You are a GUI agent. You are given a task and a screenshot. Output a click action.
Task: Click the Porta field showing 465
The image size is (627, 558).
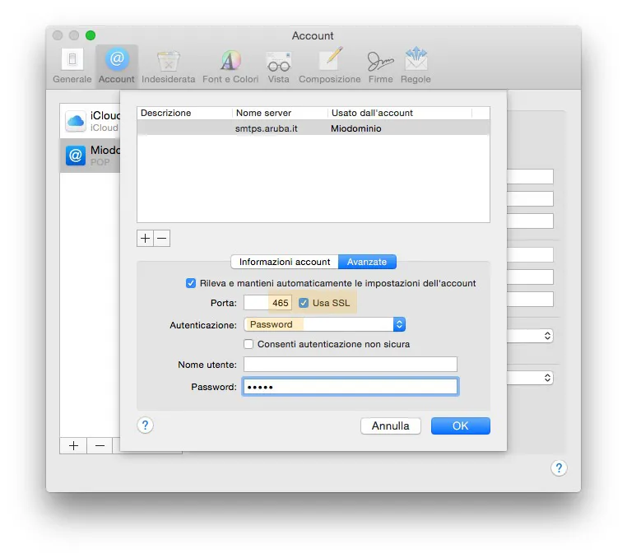pyautogui.click(x=268, y=303)
